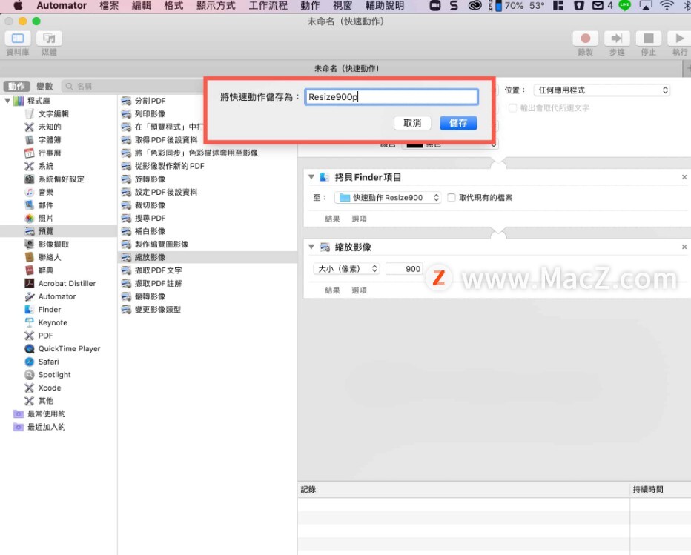Click the Record (錄製) button

point(585,39)
